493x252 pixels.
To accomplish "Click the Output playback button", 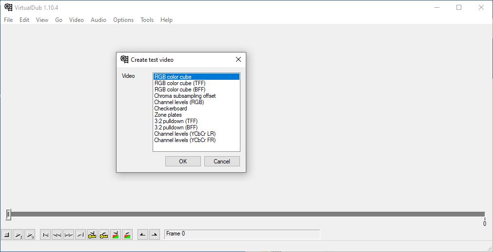I will click(x=30, y=234).
